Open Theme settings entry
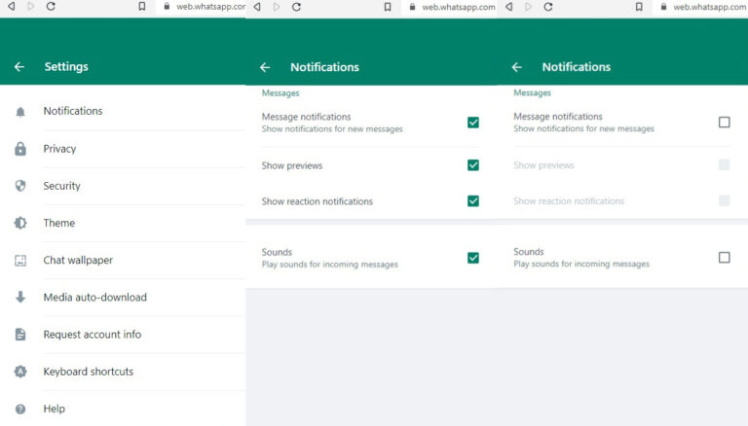Screen dimensions: 748x426 (123, 223)
